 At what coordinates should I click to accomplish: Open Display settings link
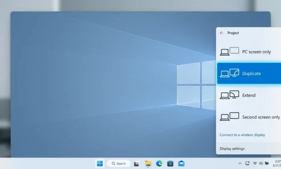pyautogui.click(x=232, y=149)
